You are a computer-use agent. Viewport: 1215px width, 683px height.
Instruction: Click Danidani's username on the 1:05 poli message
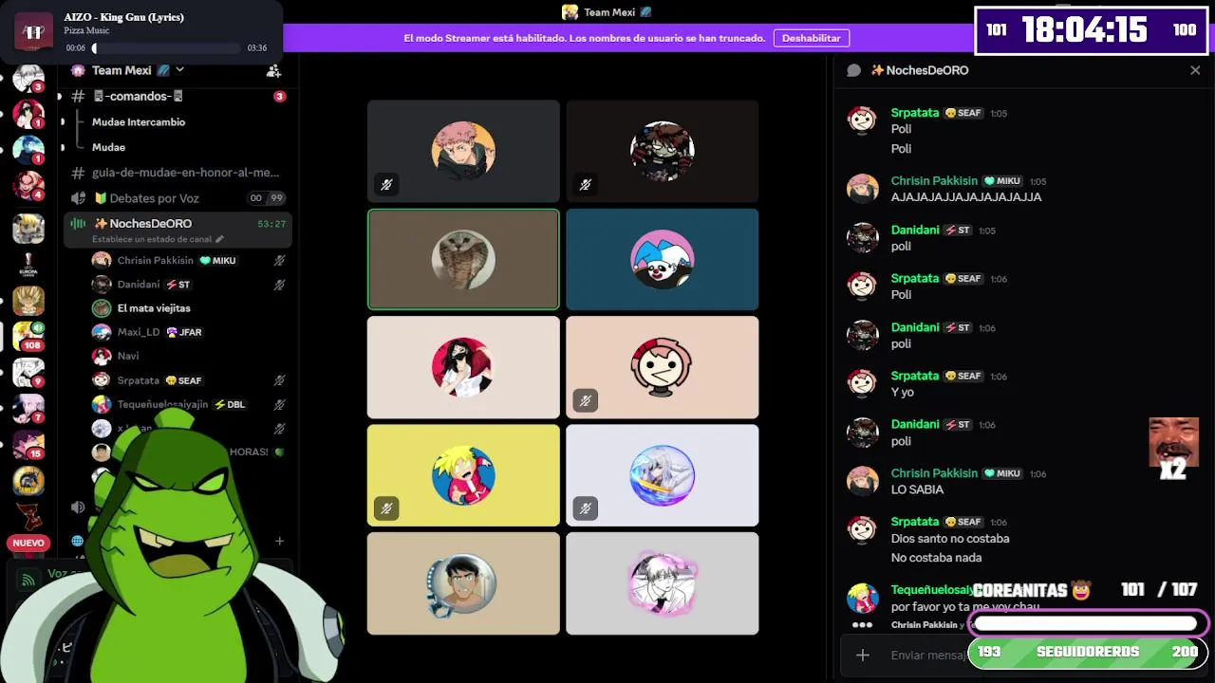(915, 230)
